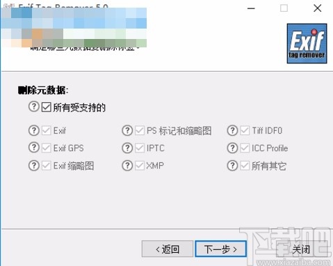
Task: Open help icon beside Exif 缩略图
Action: [34, 166]
